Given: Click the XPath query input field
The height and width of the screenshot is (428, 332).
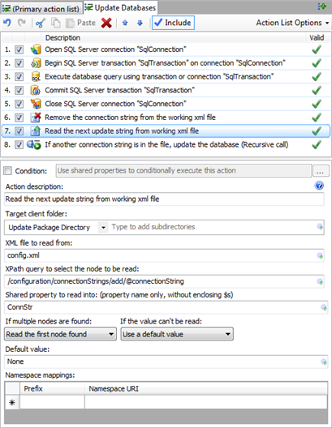Looking at the screenshot, I should pyautogui.click(x=164, y=281).
